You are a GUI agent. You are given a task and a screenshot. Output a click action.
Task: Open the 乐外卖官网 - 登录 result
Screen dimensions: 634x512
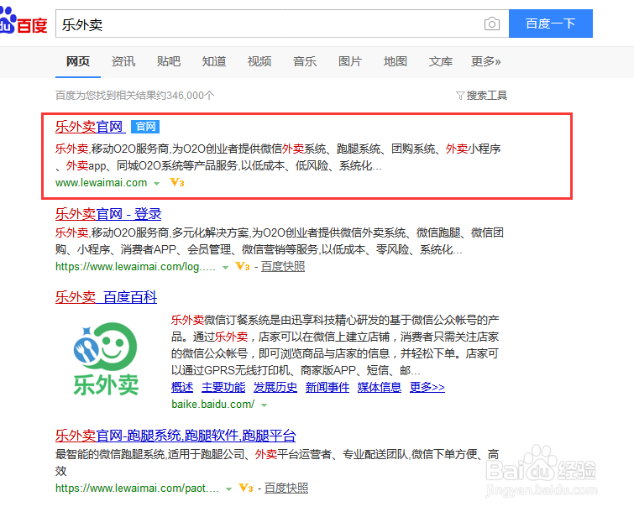point(108,214)
